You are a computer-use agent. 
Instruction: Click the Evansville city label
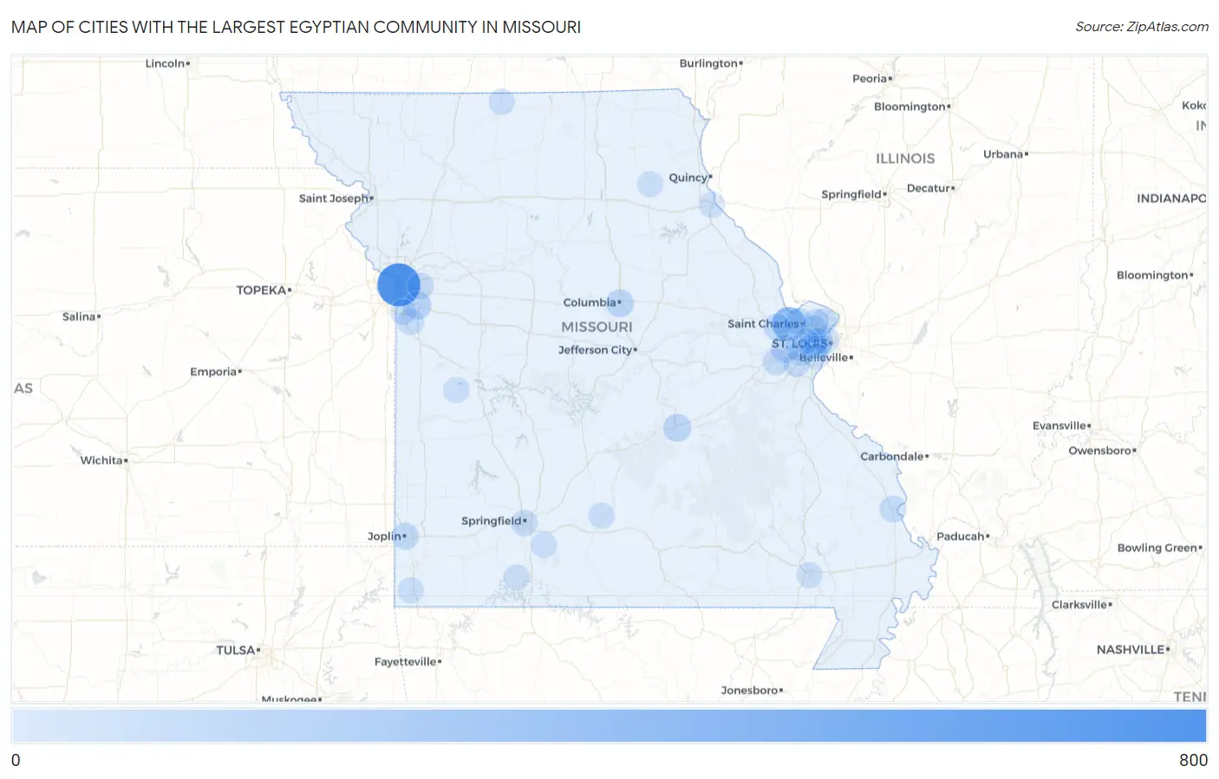[x=1061, y=426]
